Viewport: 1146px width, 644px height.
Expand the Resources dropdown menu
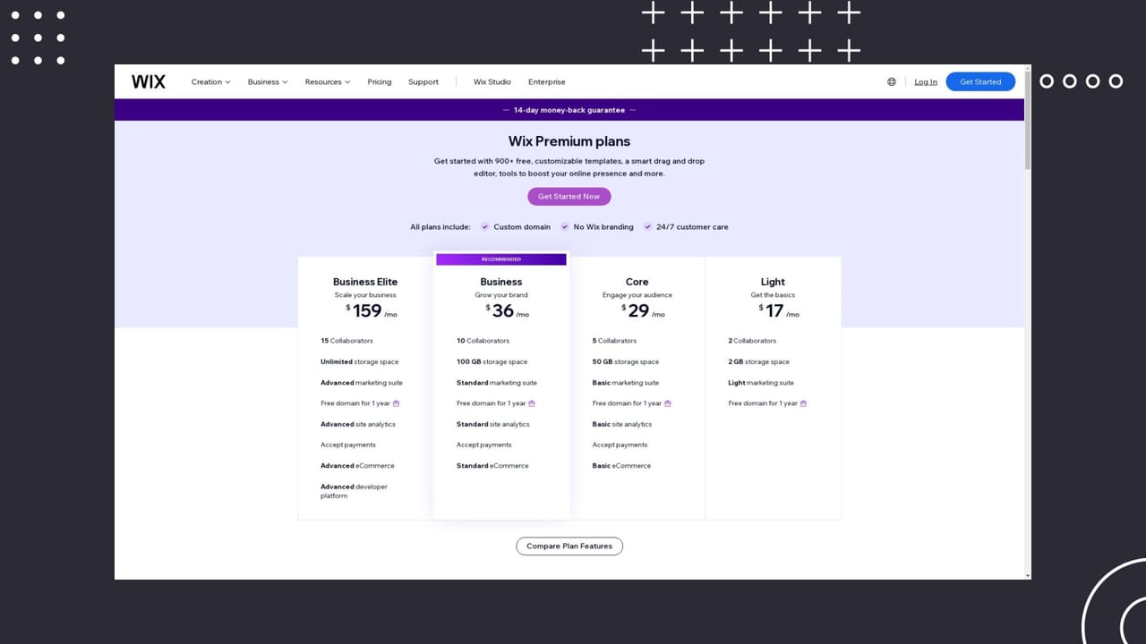[x=327, y=81]
